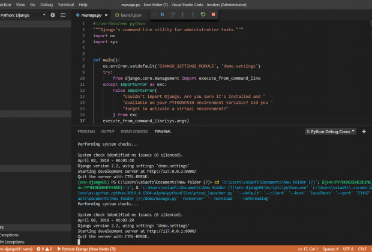Click the Step Into debug icon
This screenshot has height=252, width=372.
point(182,14)
